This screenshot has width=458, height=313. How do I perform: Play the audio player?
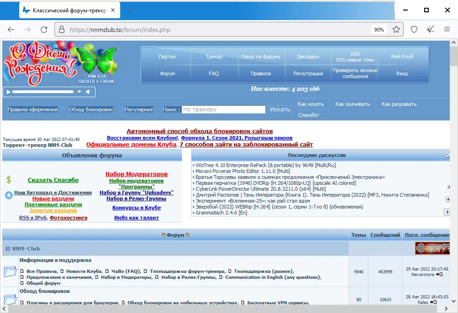coord(9,92)
